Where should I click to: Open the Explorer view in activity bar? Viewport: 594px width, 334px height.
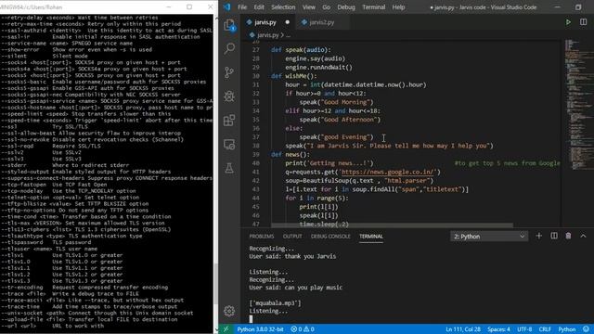(x=229, y=25)
